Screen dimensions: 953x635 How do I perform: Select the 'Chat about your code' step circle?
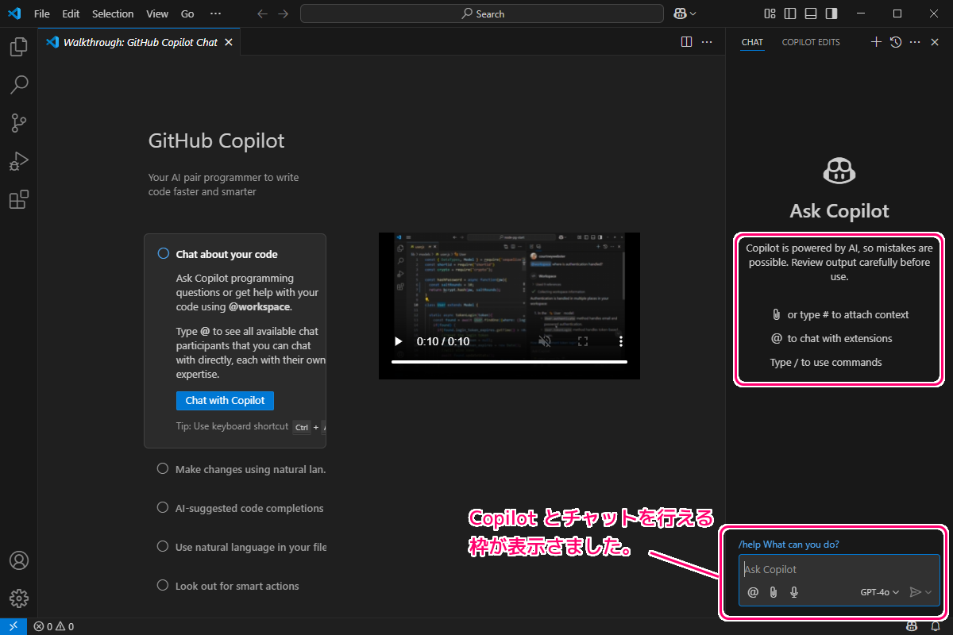click(x=164, y=252)
